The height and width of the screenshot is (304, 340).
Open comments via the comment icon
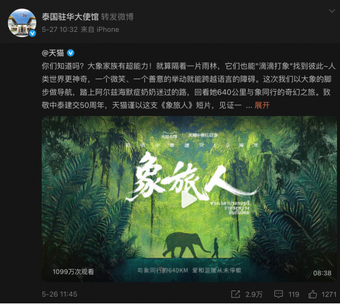tap(279, 294)
